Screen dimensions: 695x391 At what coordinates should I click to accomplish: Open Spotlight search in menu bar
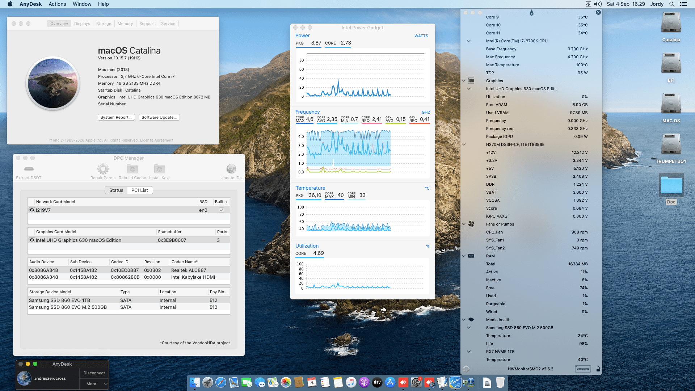(672, 4)
